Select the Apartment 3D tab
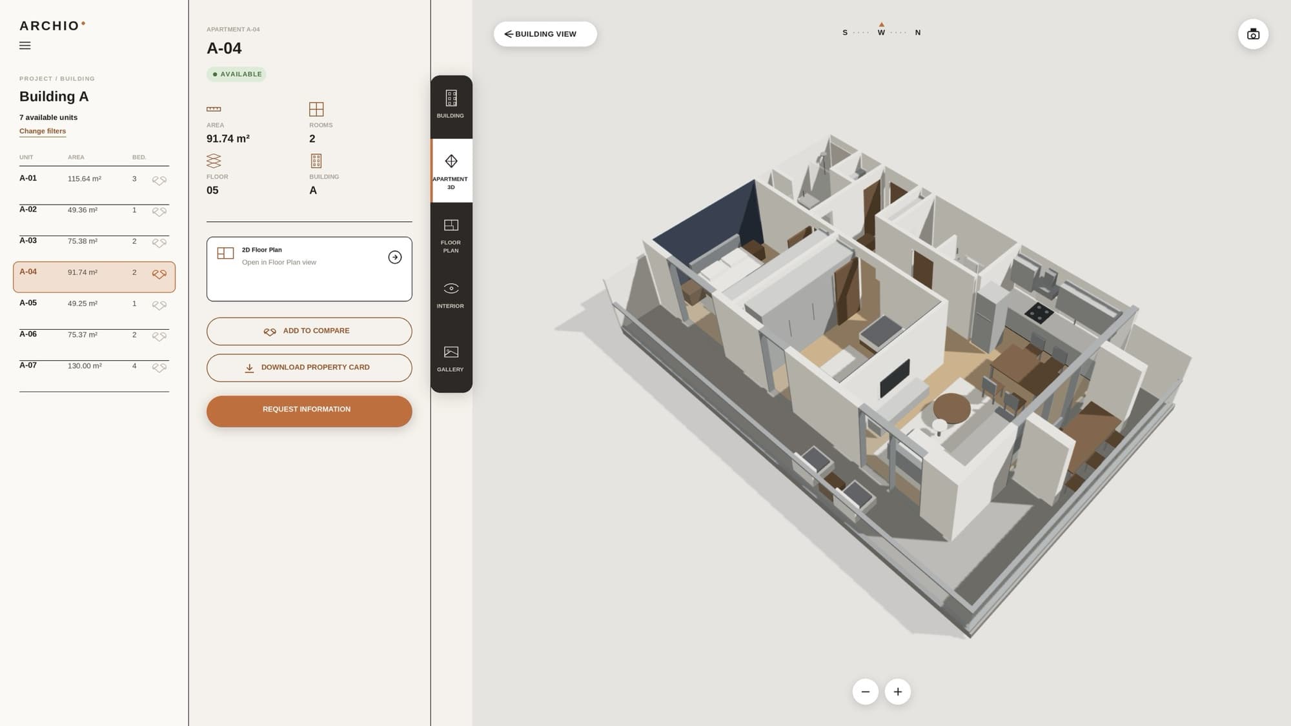 [x=451, y=171]
